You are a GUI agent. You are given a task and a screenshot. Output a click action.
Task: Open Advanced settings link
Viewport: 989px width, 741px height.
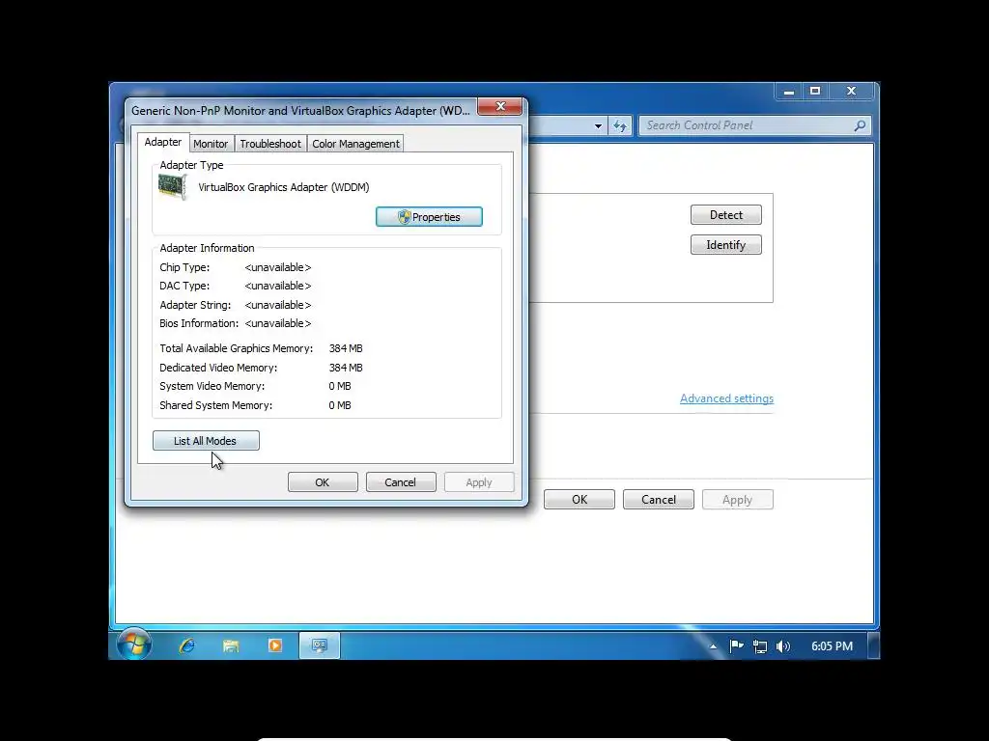pos(726,398)
